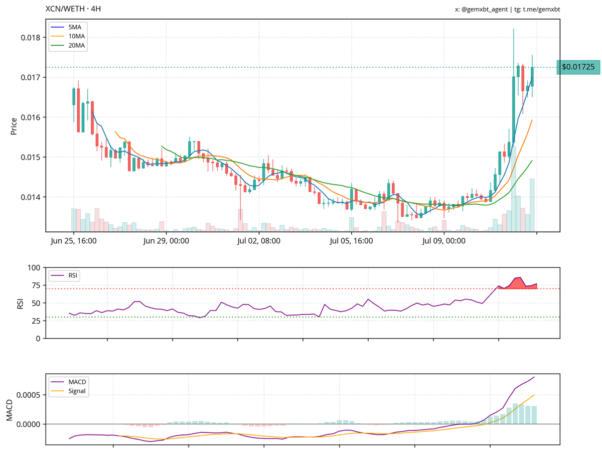The width and height of the screenshot is (602, 453).
Task: Click the blue line sample beside 5MA
Action: coord(57,28)
